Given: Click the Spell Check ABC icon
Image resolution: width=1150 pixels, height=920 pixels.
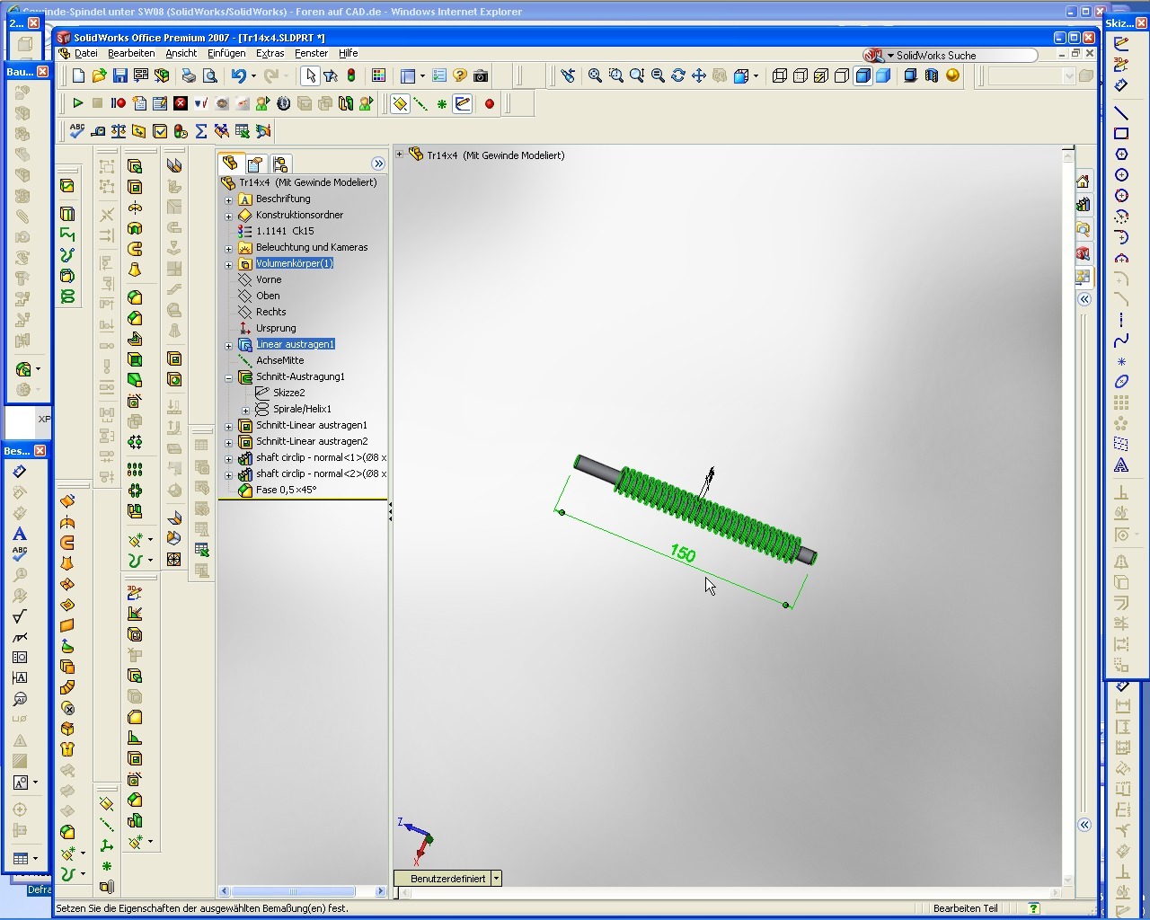Looking at the screenshot, I should click(77, 132).
